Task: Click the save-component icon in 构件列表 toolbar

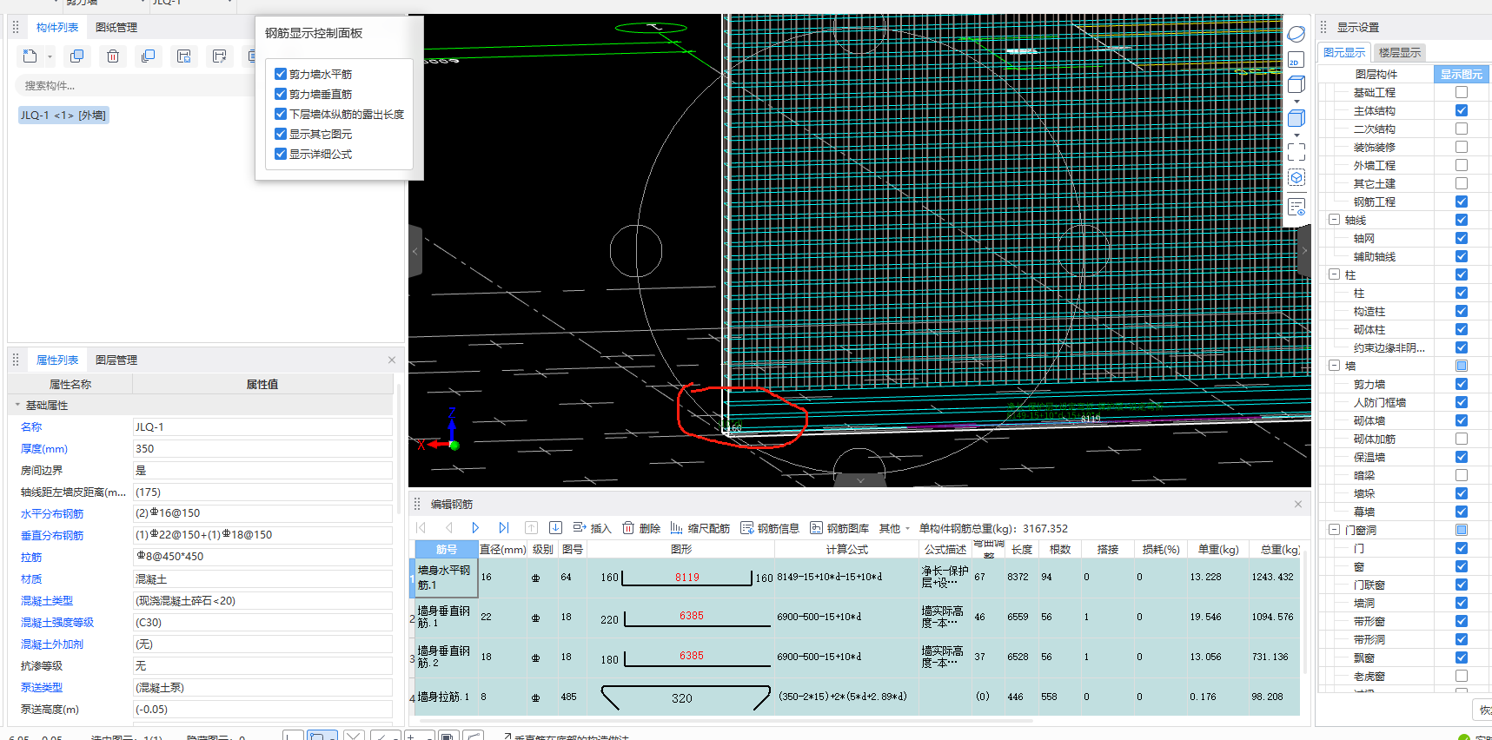Action: [x=184, y=56]
